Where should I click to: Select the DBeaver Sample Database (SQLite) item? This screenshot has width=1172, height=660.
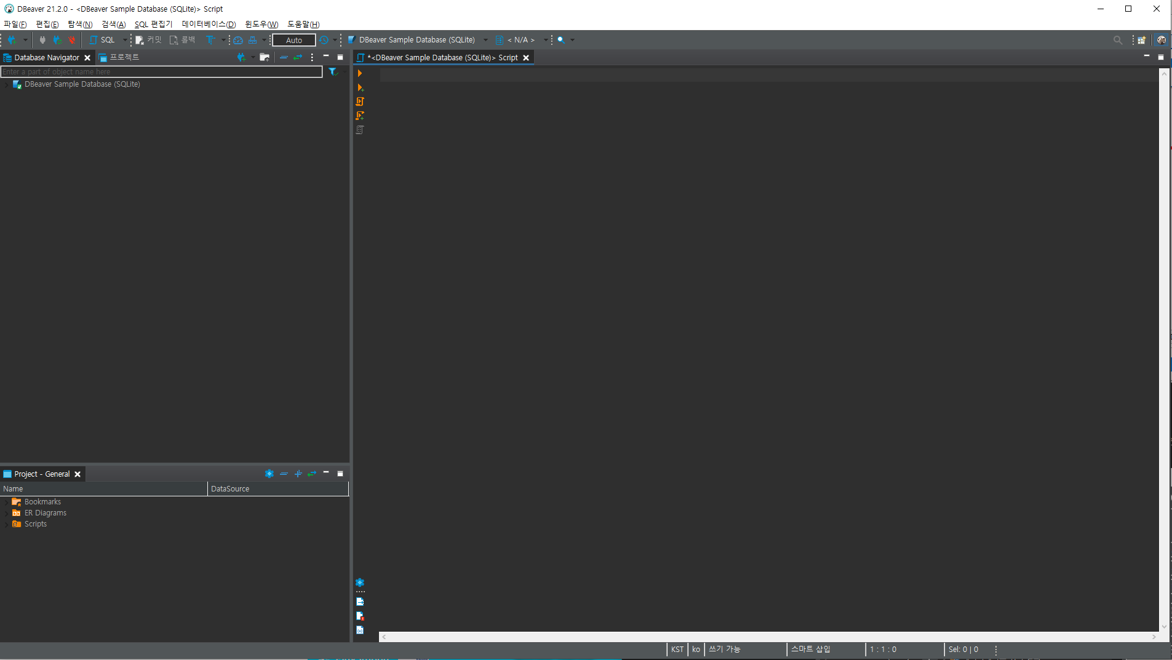coord(82,84)
